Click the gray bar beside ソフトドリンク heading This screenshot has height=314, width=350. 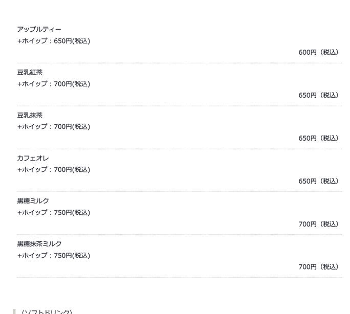(x=14, y=311)
